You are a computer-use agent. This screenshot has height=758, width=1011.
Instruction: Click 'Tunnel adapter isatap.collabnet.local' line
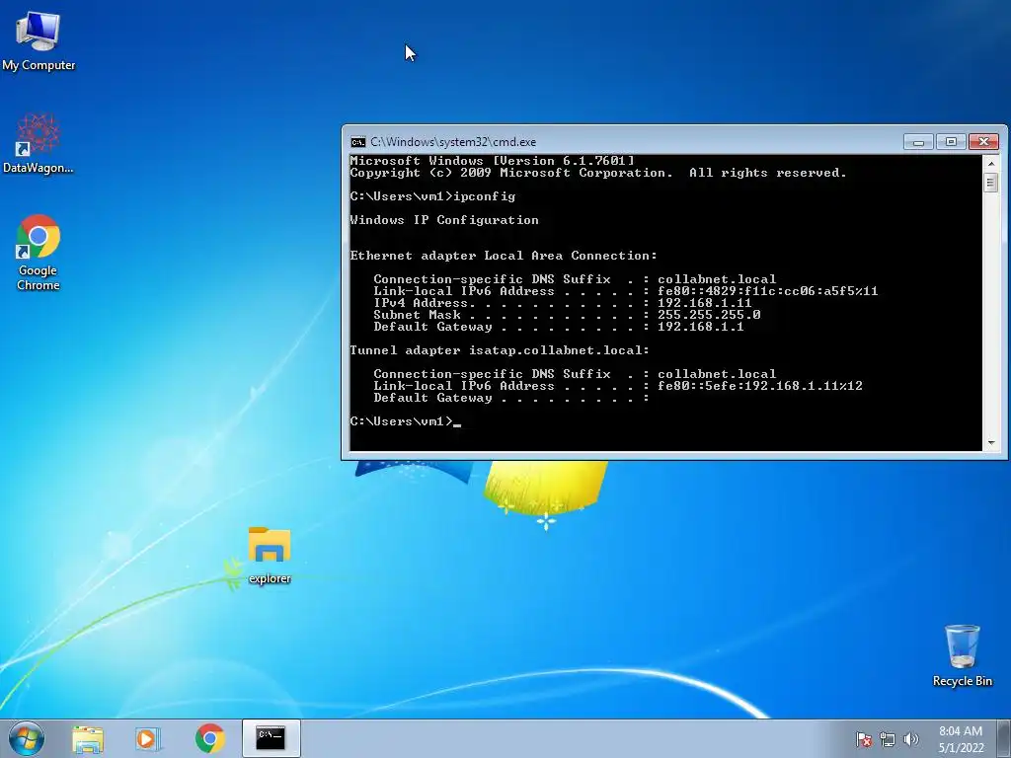point(500,350)
